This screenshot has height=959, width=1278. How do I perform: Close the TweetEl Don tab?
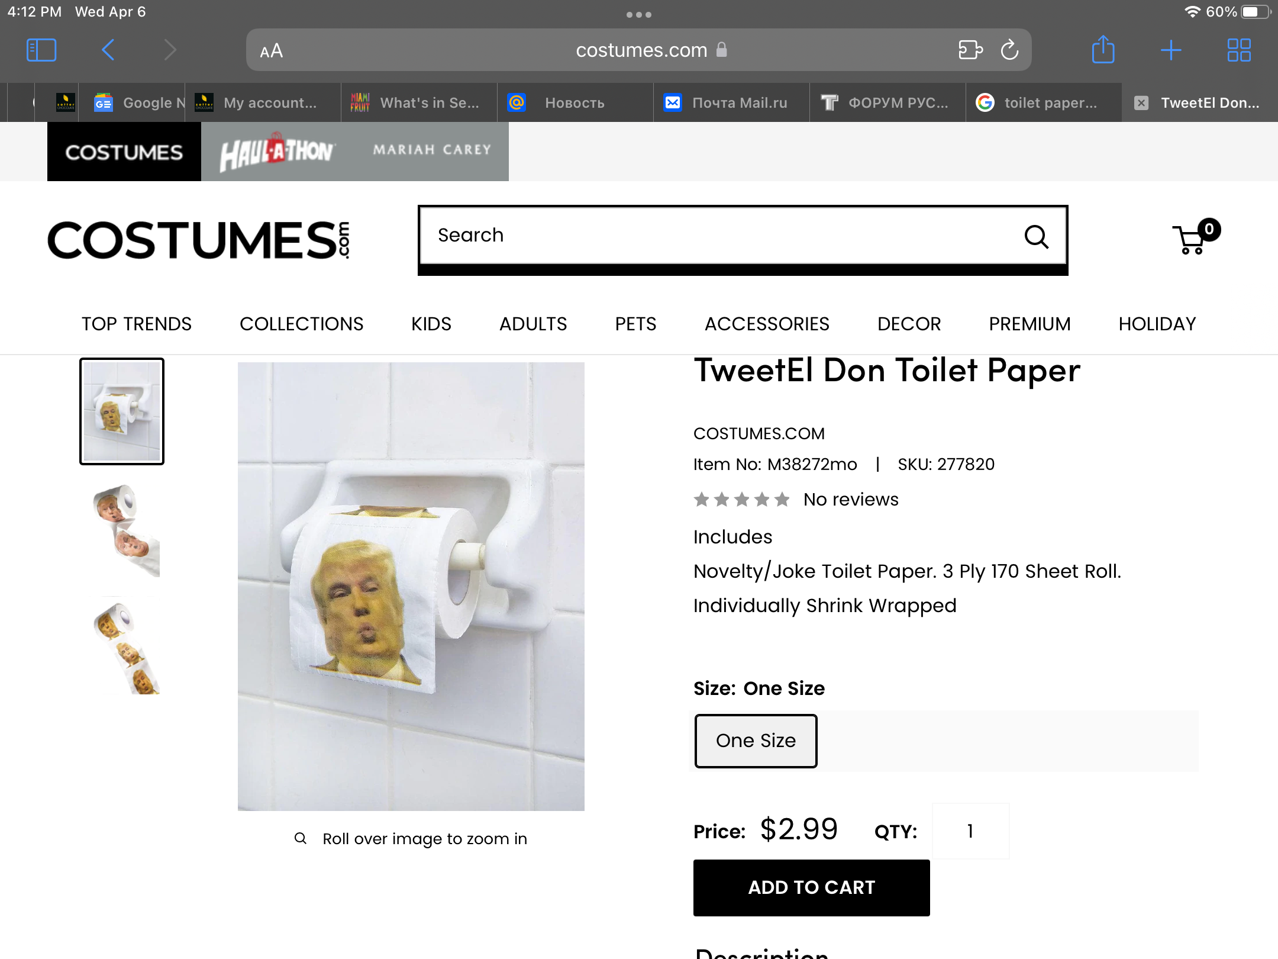(1141, 103)
